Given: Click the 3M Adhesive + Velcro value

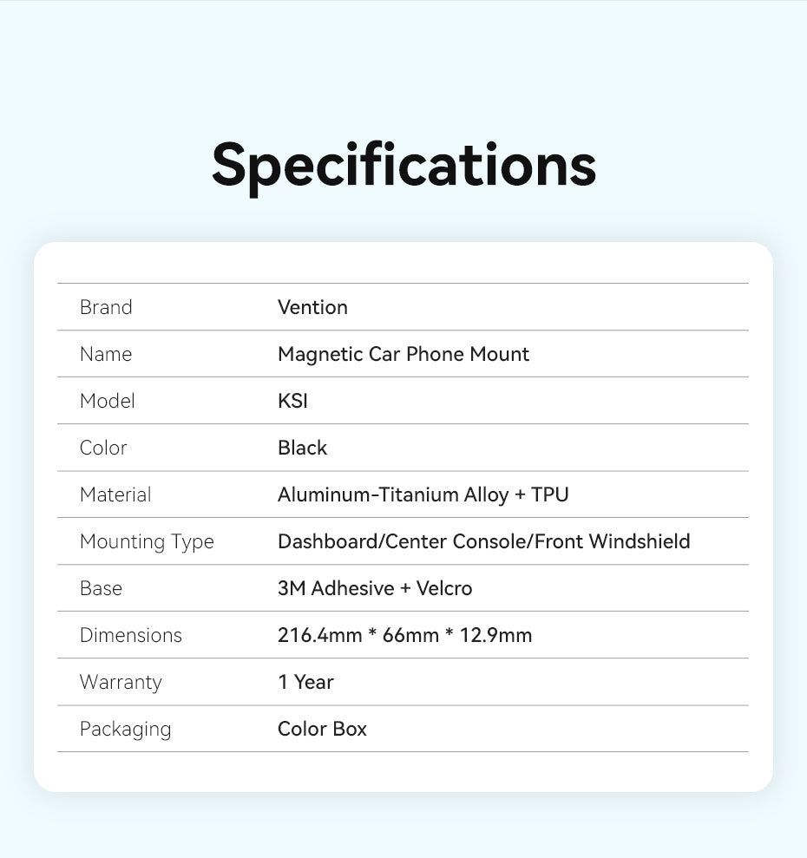Looking at the screenshot, I should click(375, 588).
